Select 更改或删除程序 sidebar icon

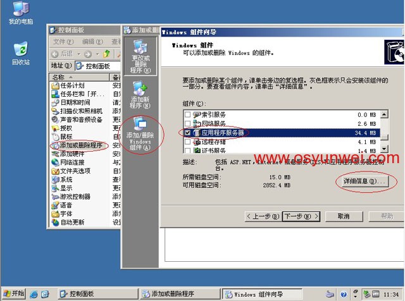140,56
